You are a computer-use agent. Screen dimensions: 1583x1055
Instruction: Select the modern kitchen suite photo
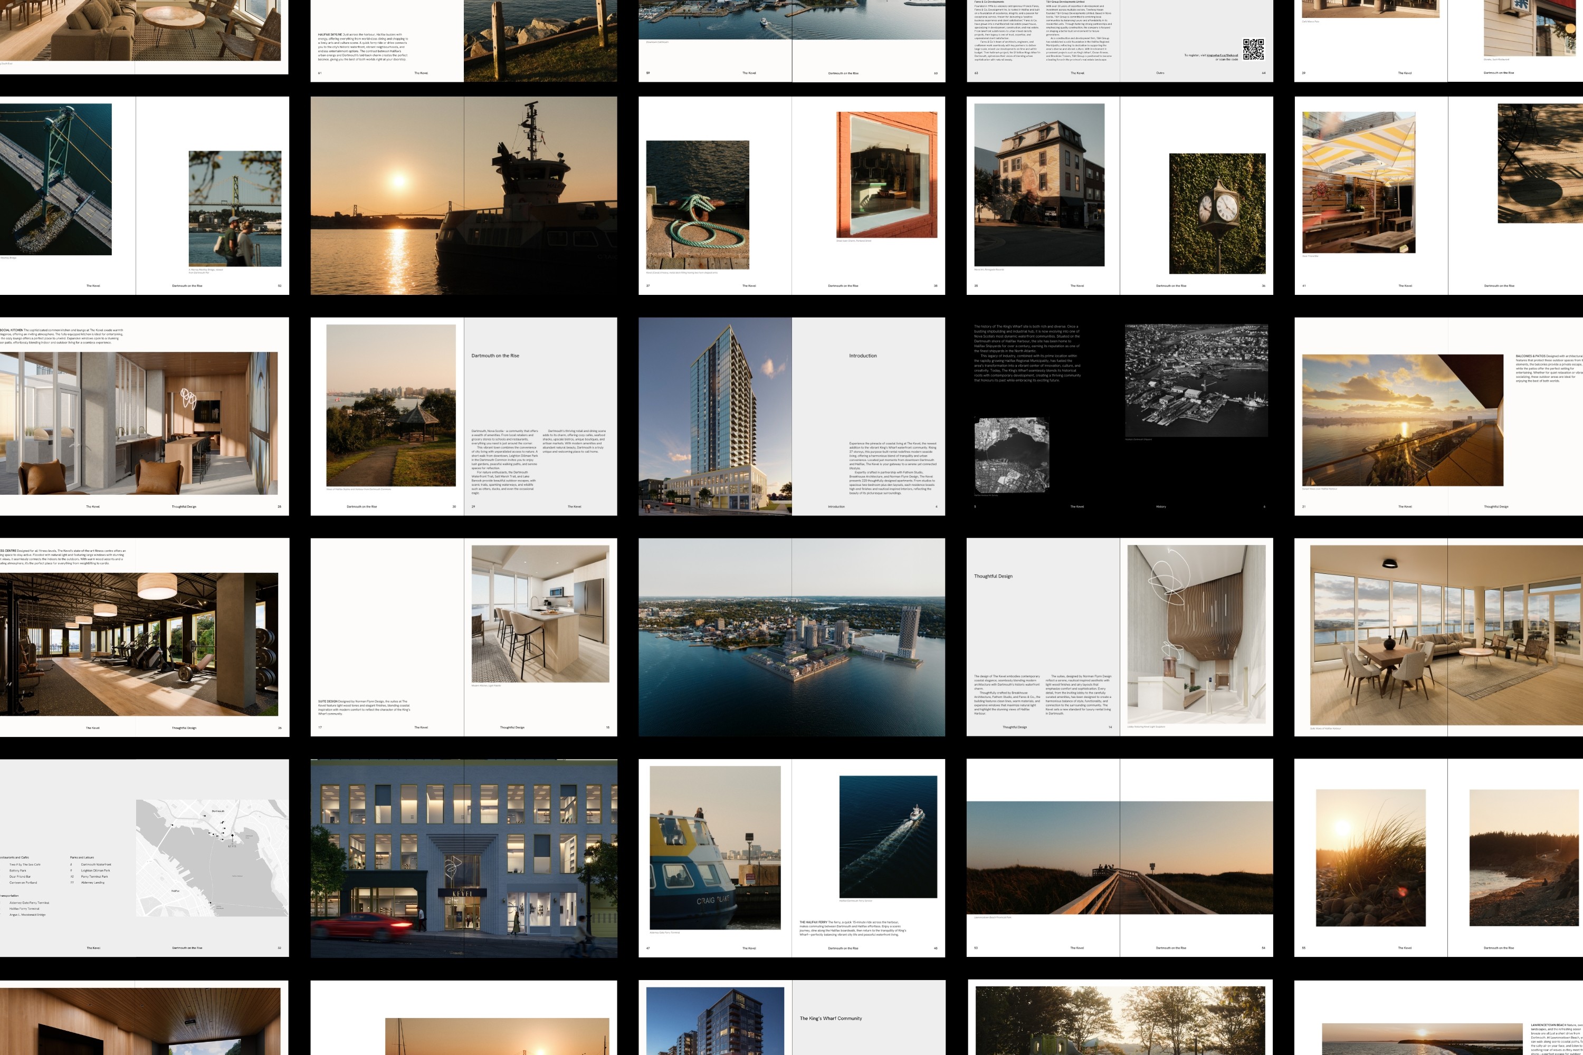(540, 613)
